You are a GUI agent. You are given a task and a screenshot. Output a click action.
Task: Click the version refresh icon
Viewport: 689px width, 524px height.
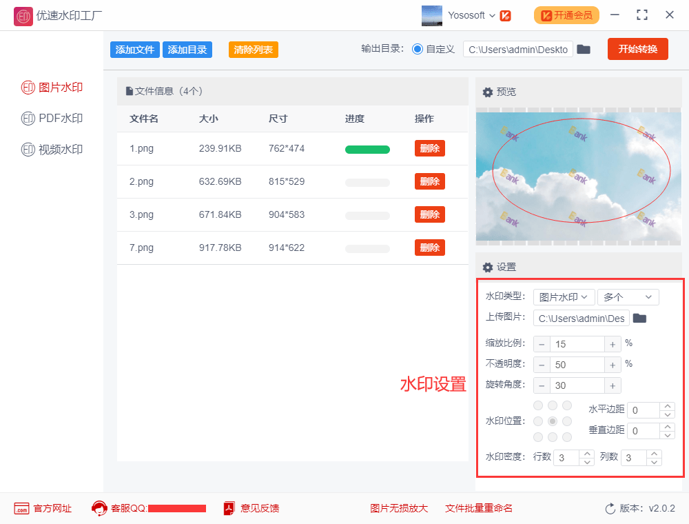[610, 509]
